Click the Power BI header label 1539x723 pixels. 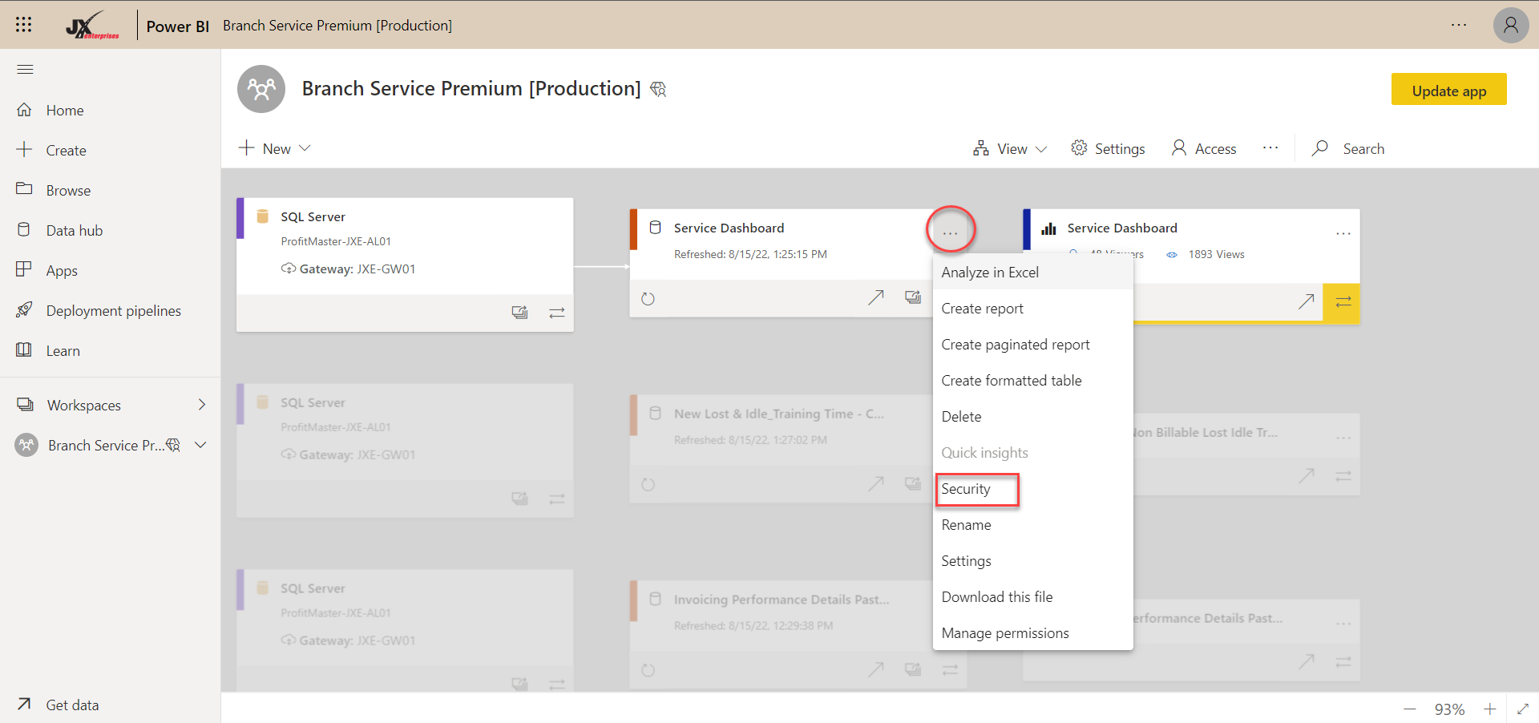[177, 26]
